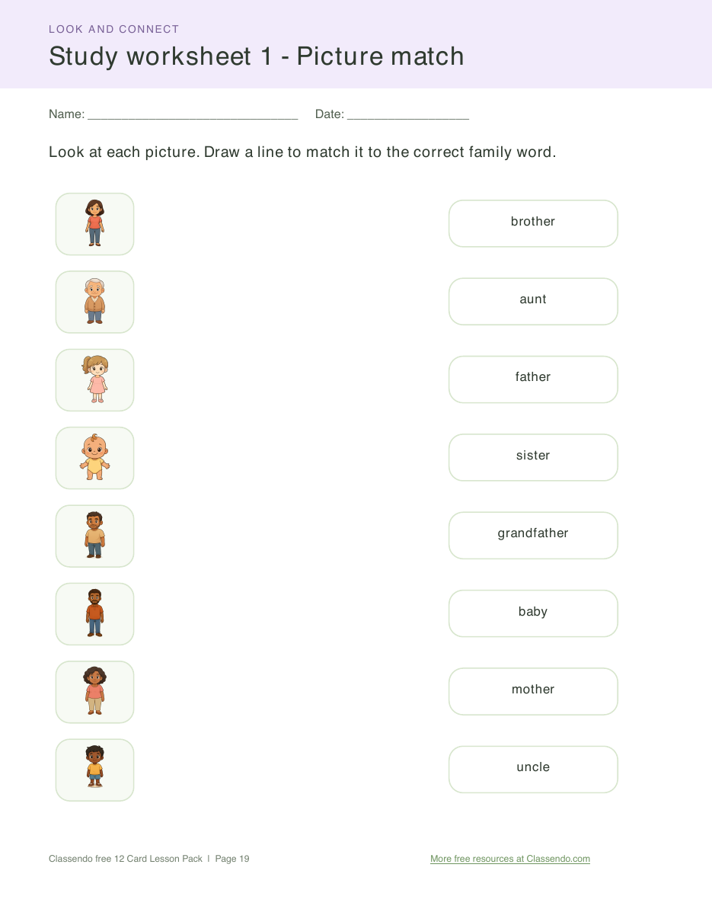Select the "baby" word box
712x922 pixels.
(533, 613)
